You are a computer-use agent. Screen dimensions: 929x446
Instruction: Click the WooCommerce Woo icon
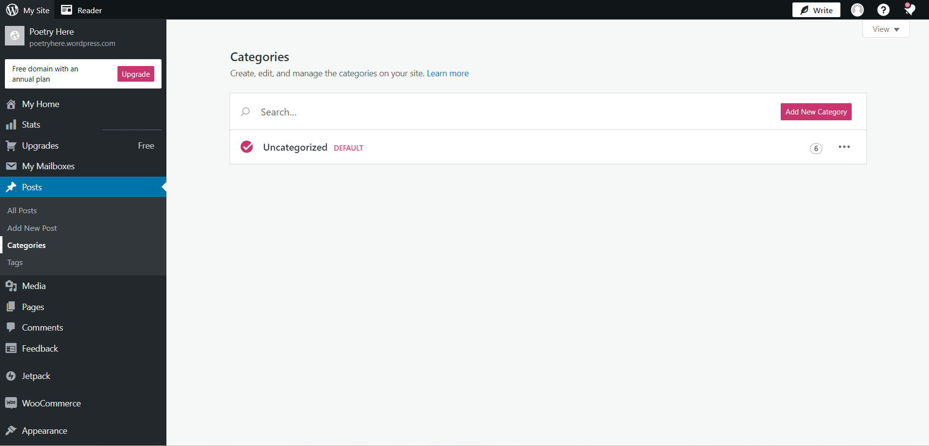(11, 403)
